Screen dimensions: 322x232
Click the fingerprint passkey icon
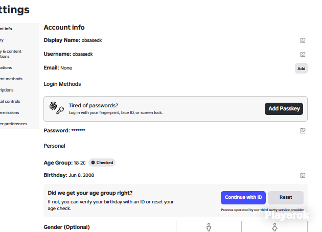click(56, 108)
